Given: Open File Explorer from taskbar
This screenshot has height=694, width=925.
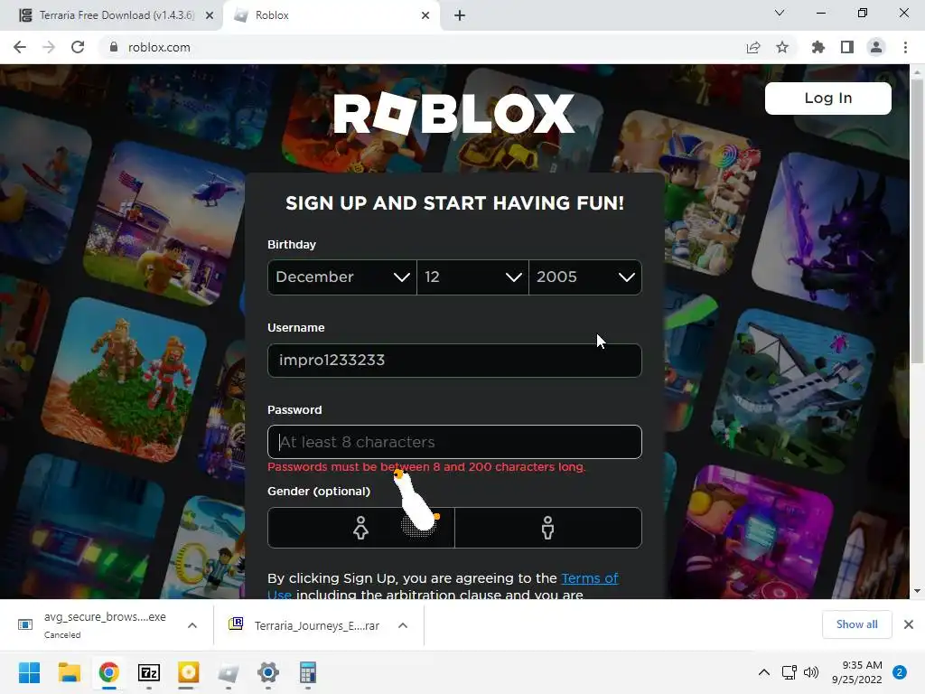Looking at the screenshot, I should (69, 672).
